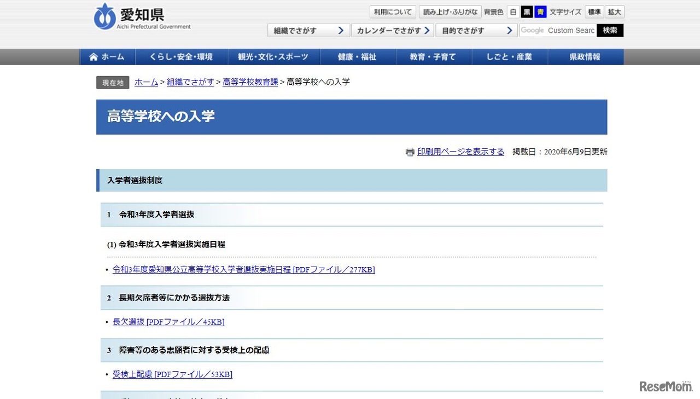Click the printer icon beside 印刷用ページを表示する
This screenshot has width=700, height=399.
[410, 152]
